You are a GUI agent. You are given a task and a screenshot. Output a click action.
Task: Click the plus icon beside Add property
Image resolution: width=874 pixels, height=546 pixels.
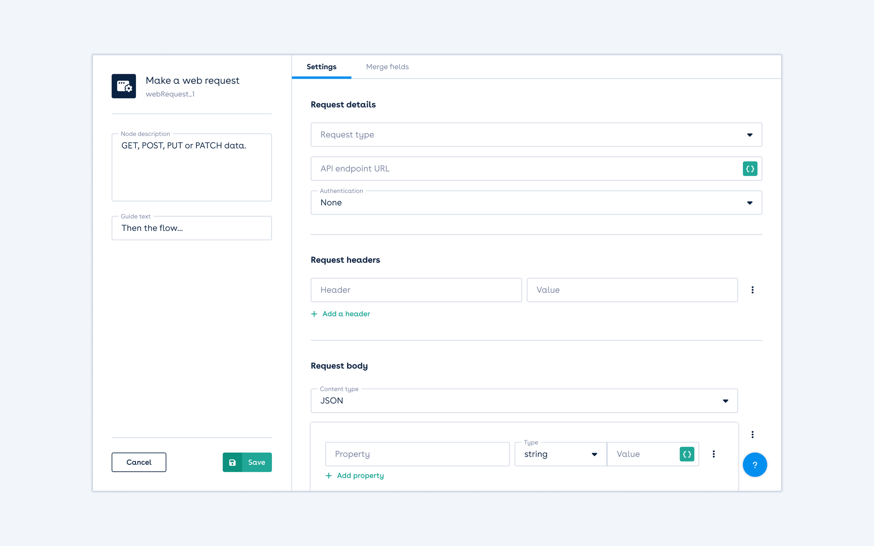(329, 476)
